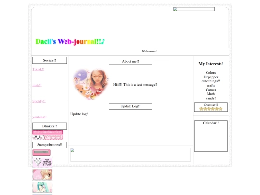Click the broken image below update log
The height and width of the screenshot is (195, 260).
click(x=130, y=155)
